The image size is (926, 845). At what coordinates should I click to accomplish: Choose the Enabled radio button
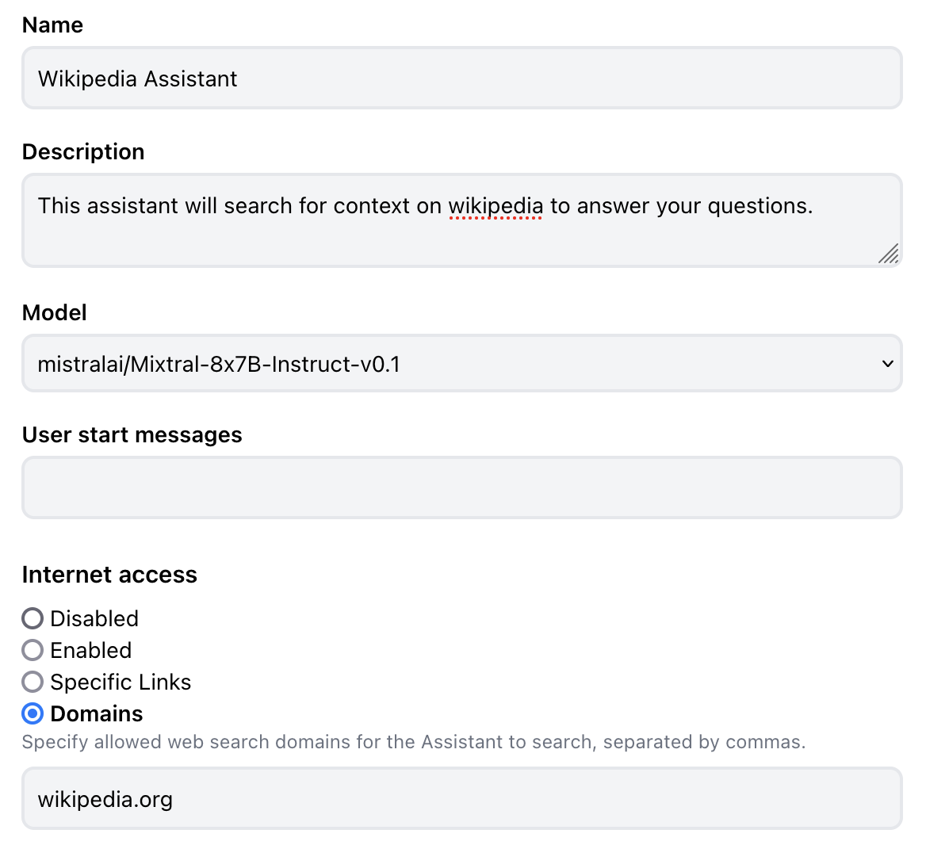point(33,650)
